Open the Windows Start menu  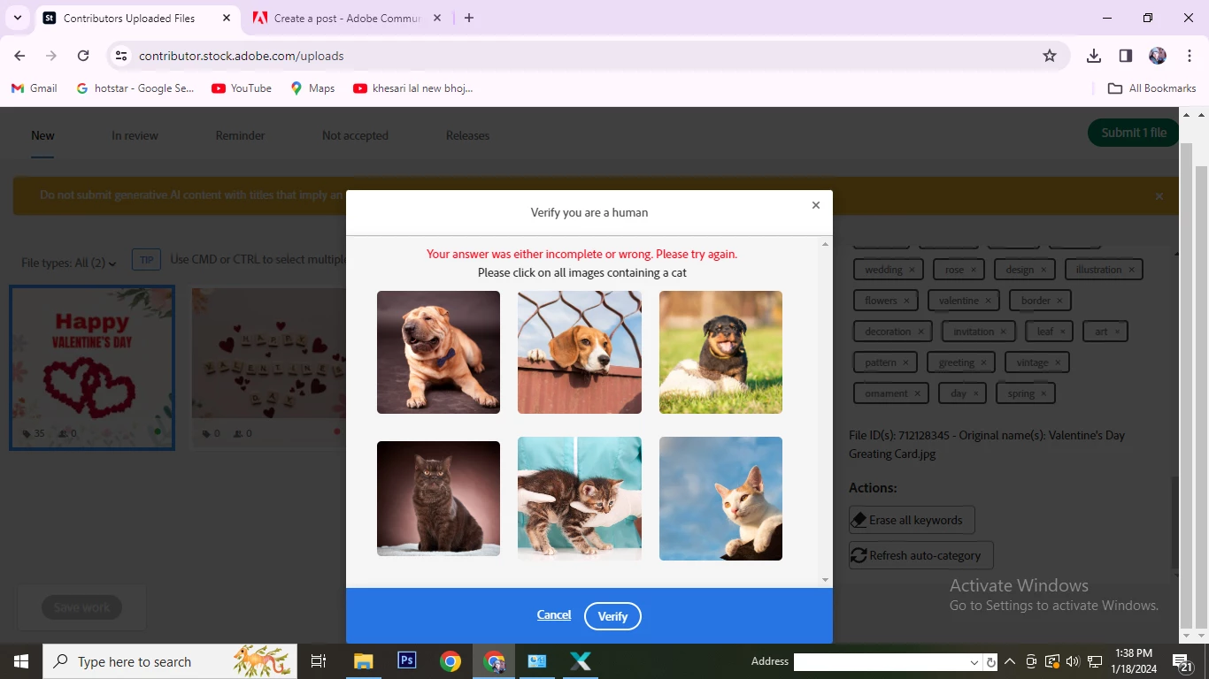21,661
